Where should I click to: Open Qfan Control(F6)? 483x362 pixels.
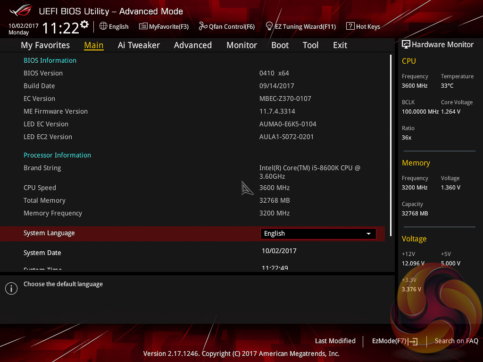[x=227, y=26]
